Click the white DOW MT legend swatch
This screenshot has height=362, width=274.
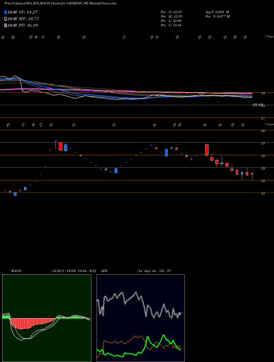(x=5, y=19)
